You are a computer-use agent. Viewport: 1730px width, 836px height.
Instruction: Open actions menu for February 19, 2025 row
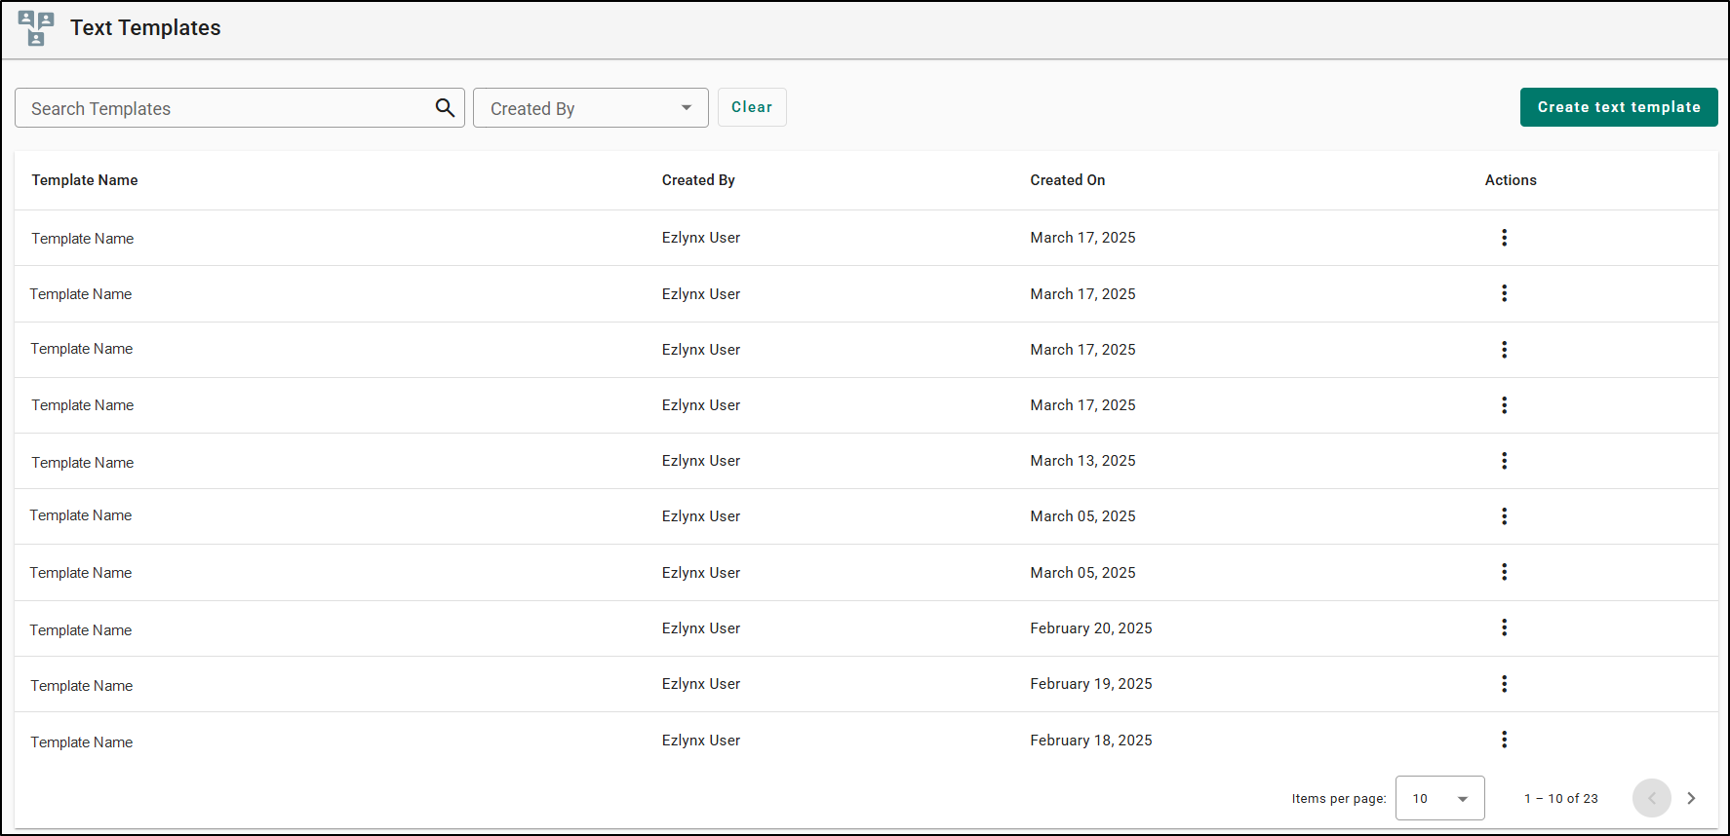[x=1504, y=684]
